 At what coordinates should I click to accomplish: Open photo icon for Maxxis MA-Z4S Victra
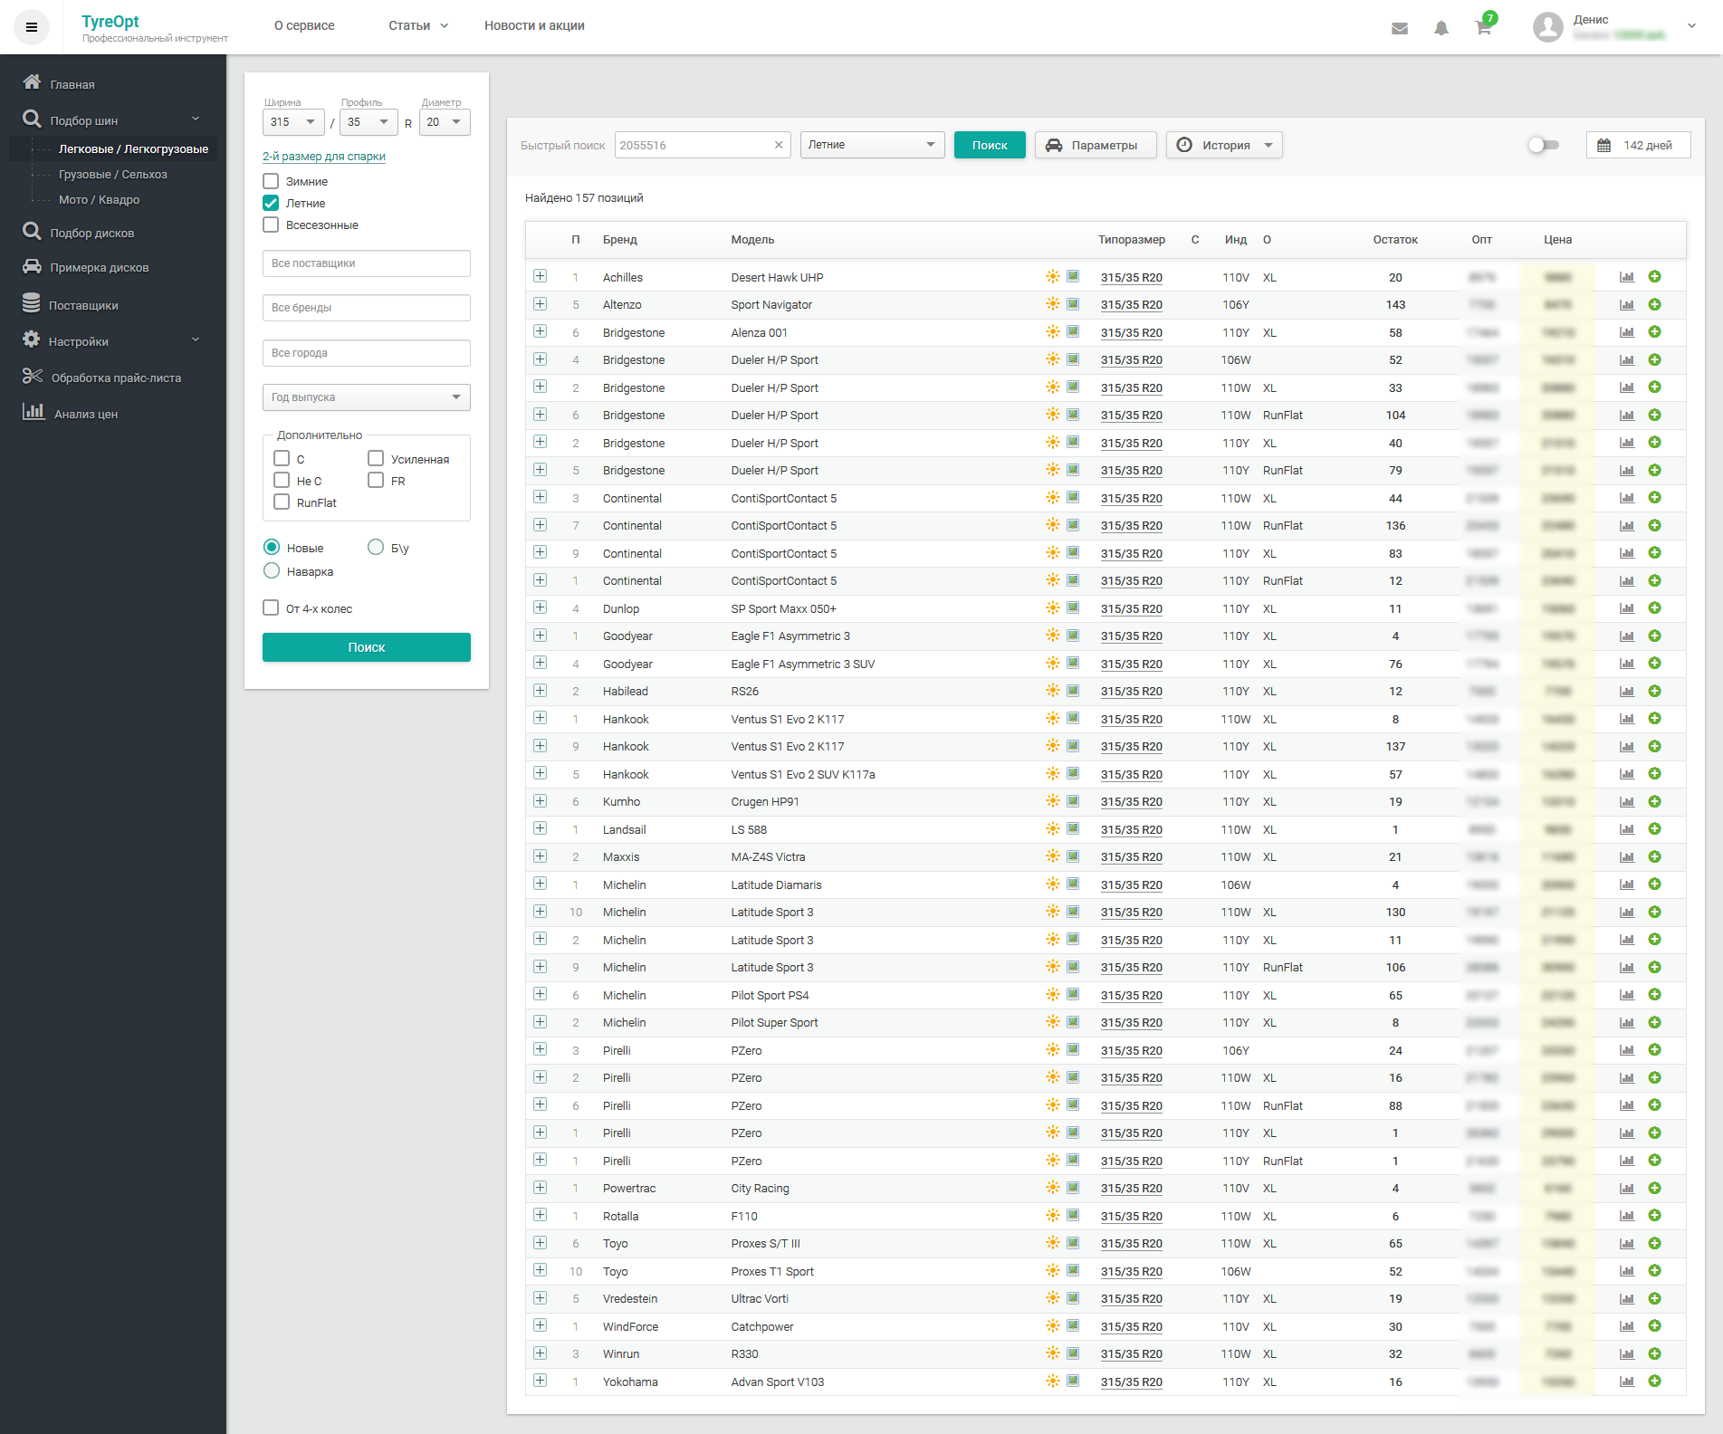tap(1073, 856)
